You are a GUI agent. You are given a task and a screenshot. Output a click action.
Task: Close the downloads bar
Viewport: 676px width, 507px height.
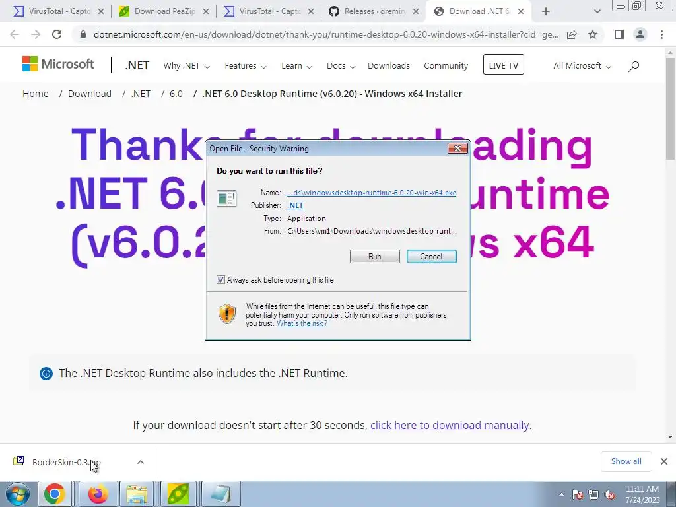coord(664,461)
